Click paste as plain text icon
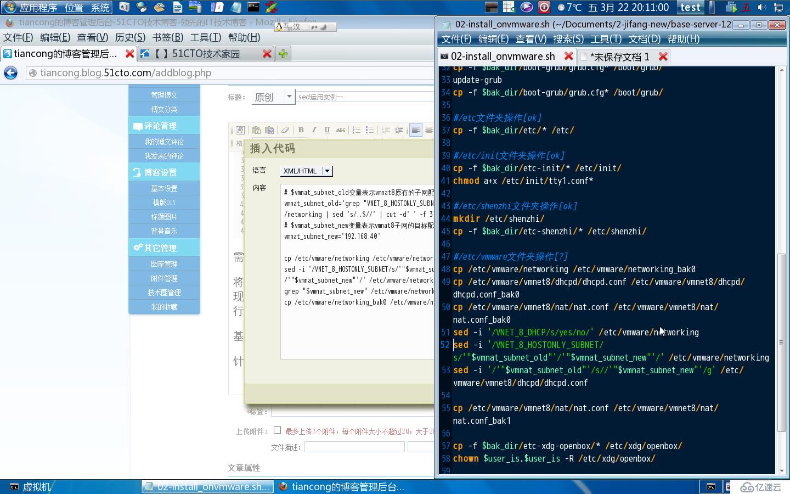Image resolution: width=790 pixels, height=494 pixels. [x=256, y=130]
